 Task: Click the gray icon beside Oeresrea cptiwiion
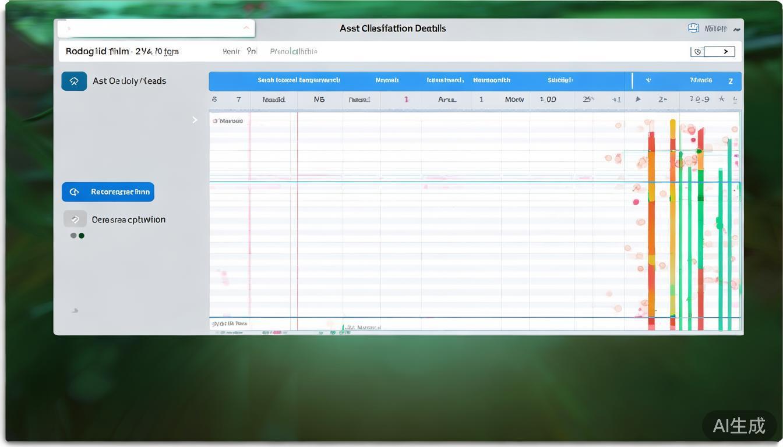[x=75, y=219]
